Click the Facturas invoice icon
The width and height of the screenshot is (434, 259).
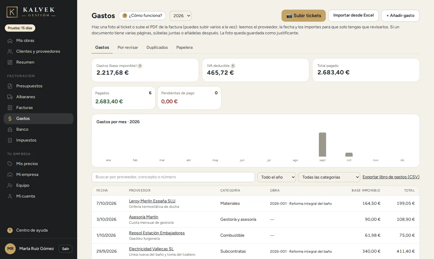pyautogui.click(x=10, y=108)
